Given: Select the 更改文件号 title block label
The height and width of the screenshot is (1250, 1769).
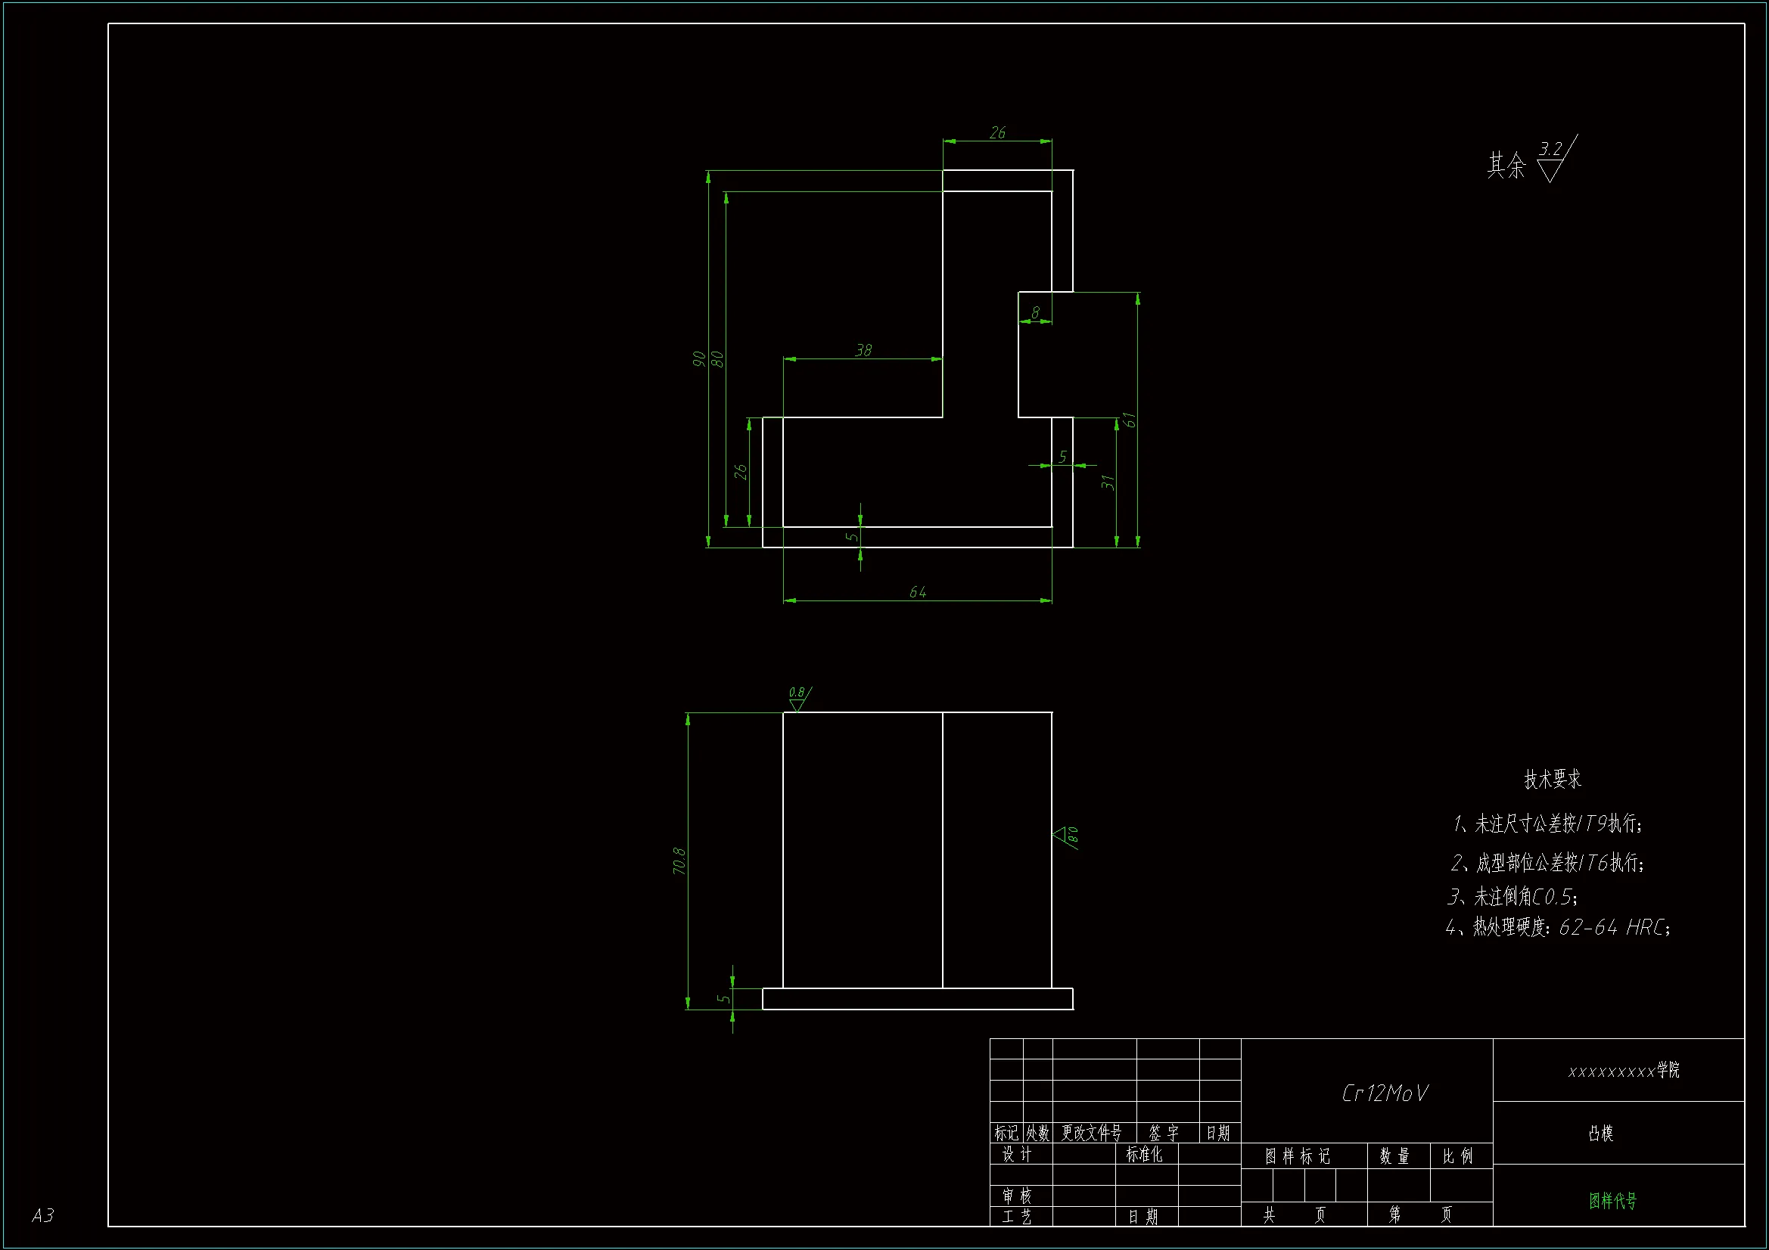Looking at the screenshot, I should [1091, 1133].
